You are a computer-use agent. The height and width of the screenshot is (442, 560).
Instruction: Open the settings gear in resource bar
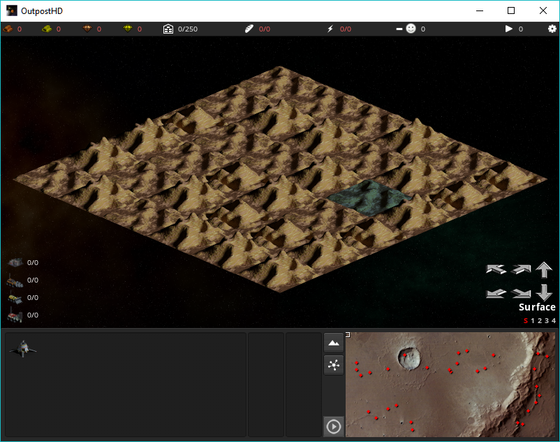[x=552, y=29]
